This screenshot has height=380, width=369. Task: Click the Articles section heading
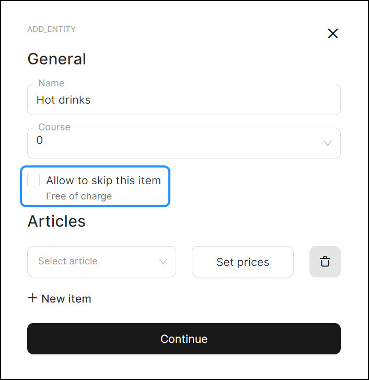click(56, 221)
